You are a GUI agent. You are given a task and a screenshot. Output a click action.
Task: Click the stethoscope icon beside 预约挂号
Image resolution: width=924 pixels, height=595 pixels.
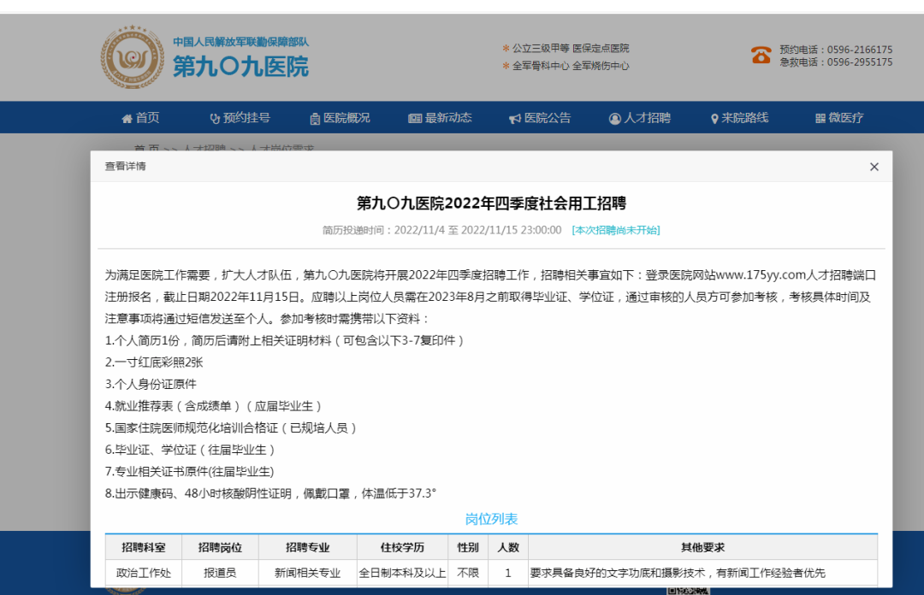(x=215, y=119)
